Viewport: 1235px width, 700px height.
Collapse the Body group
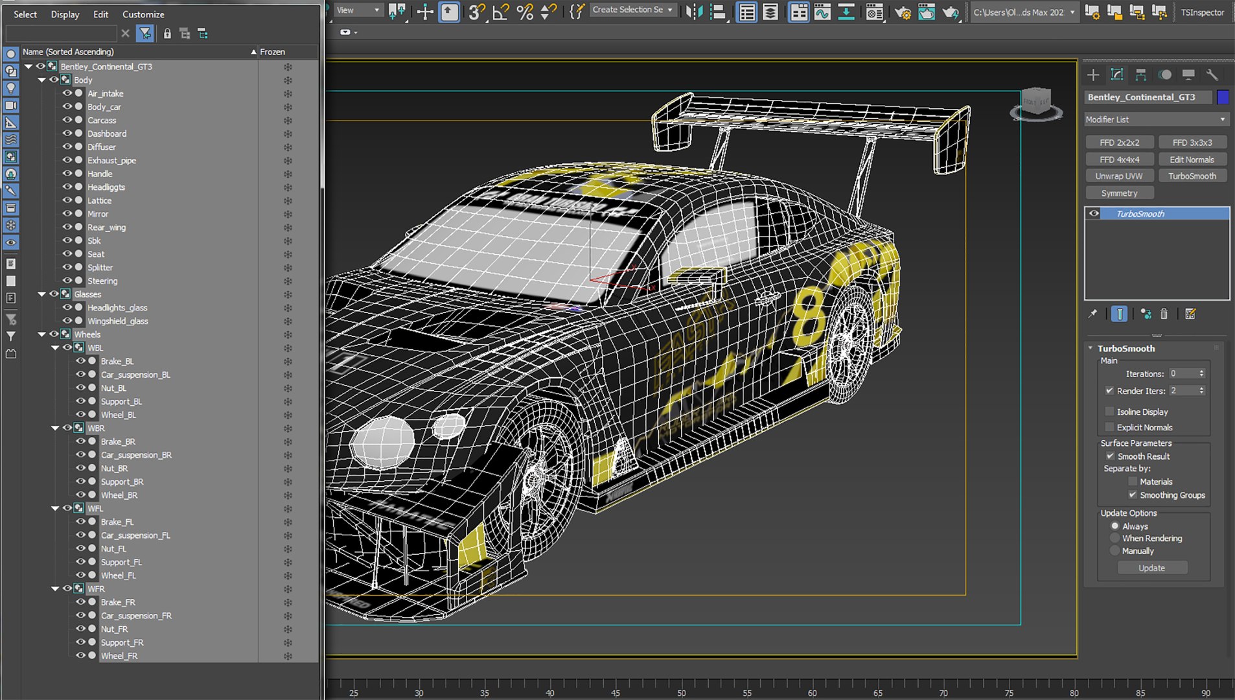(42, 80)
